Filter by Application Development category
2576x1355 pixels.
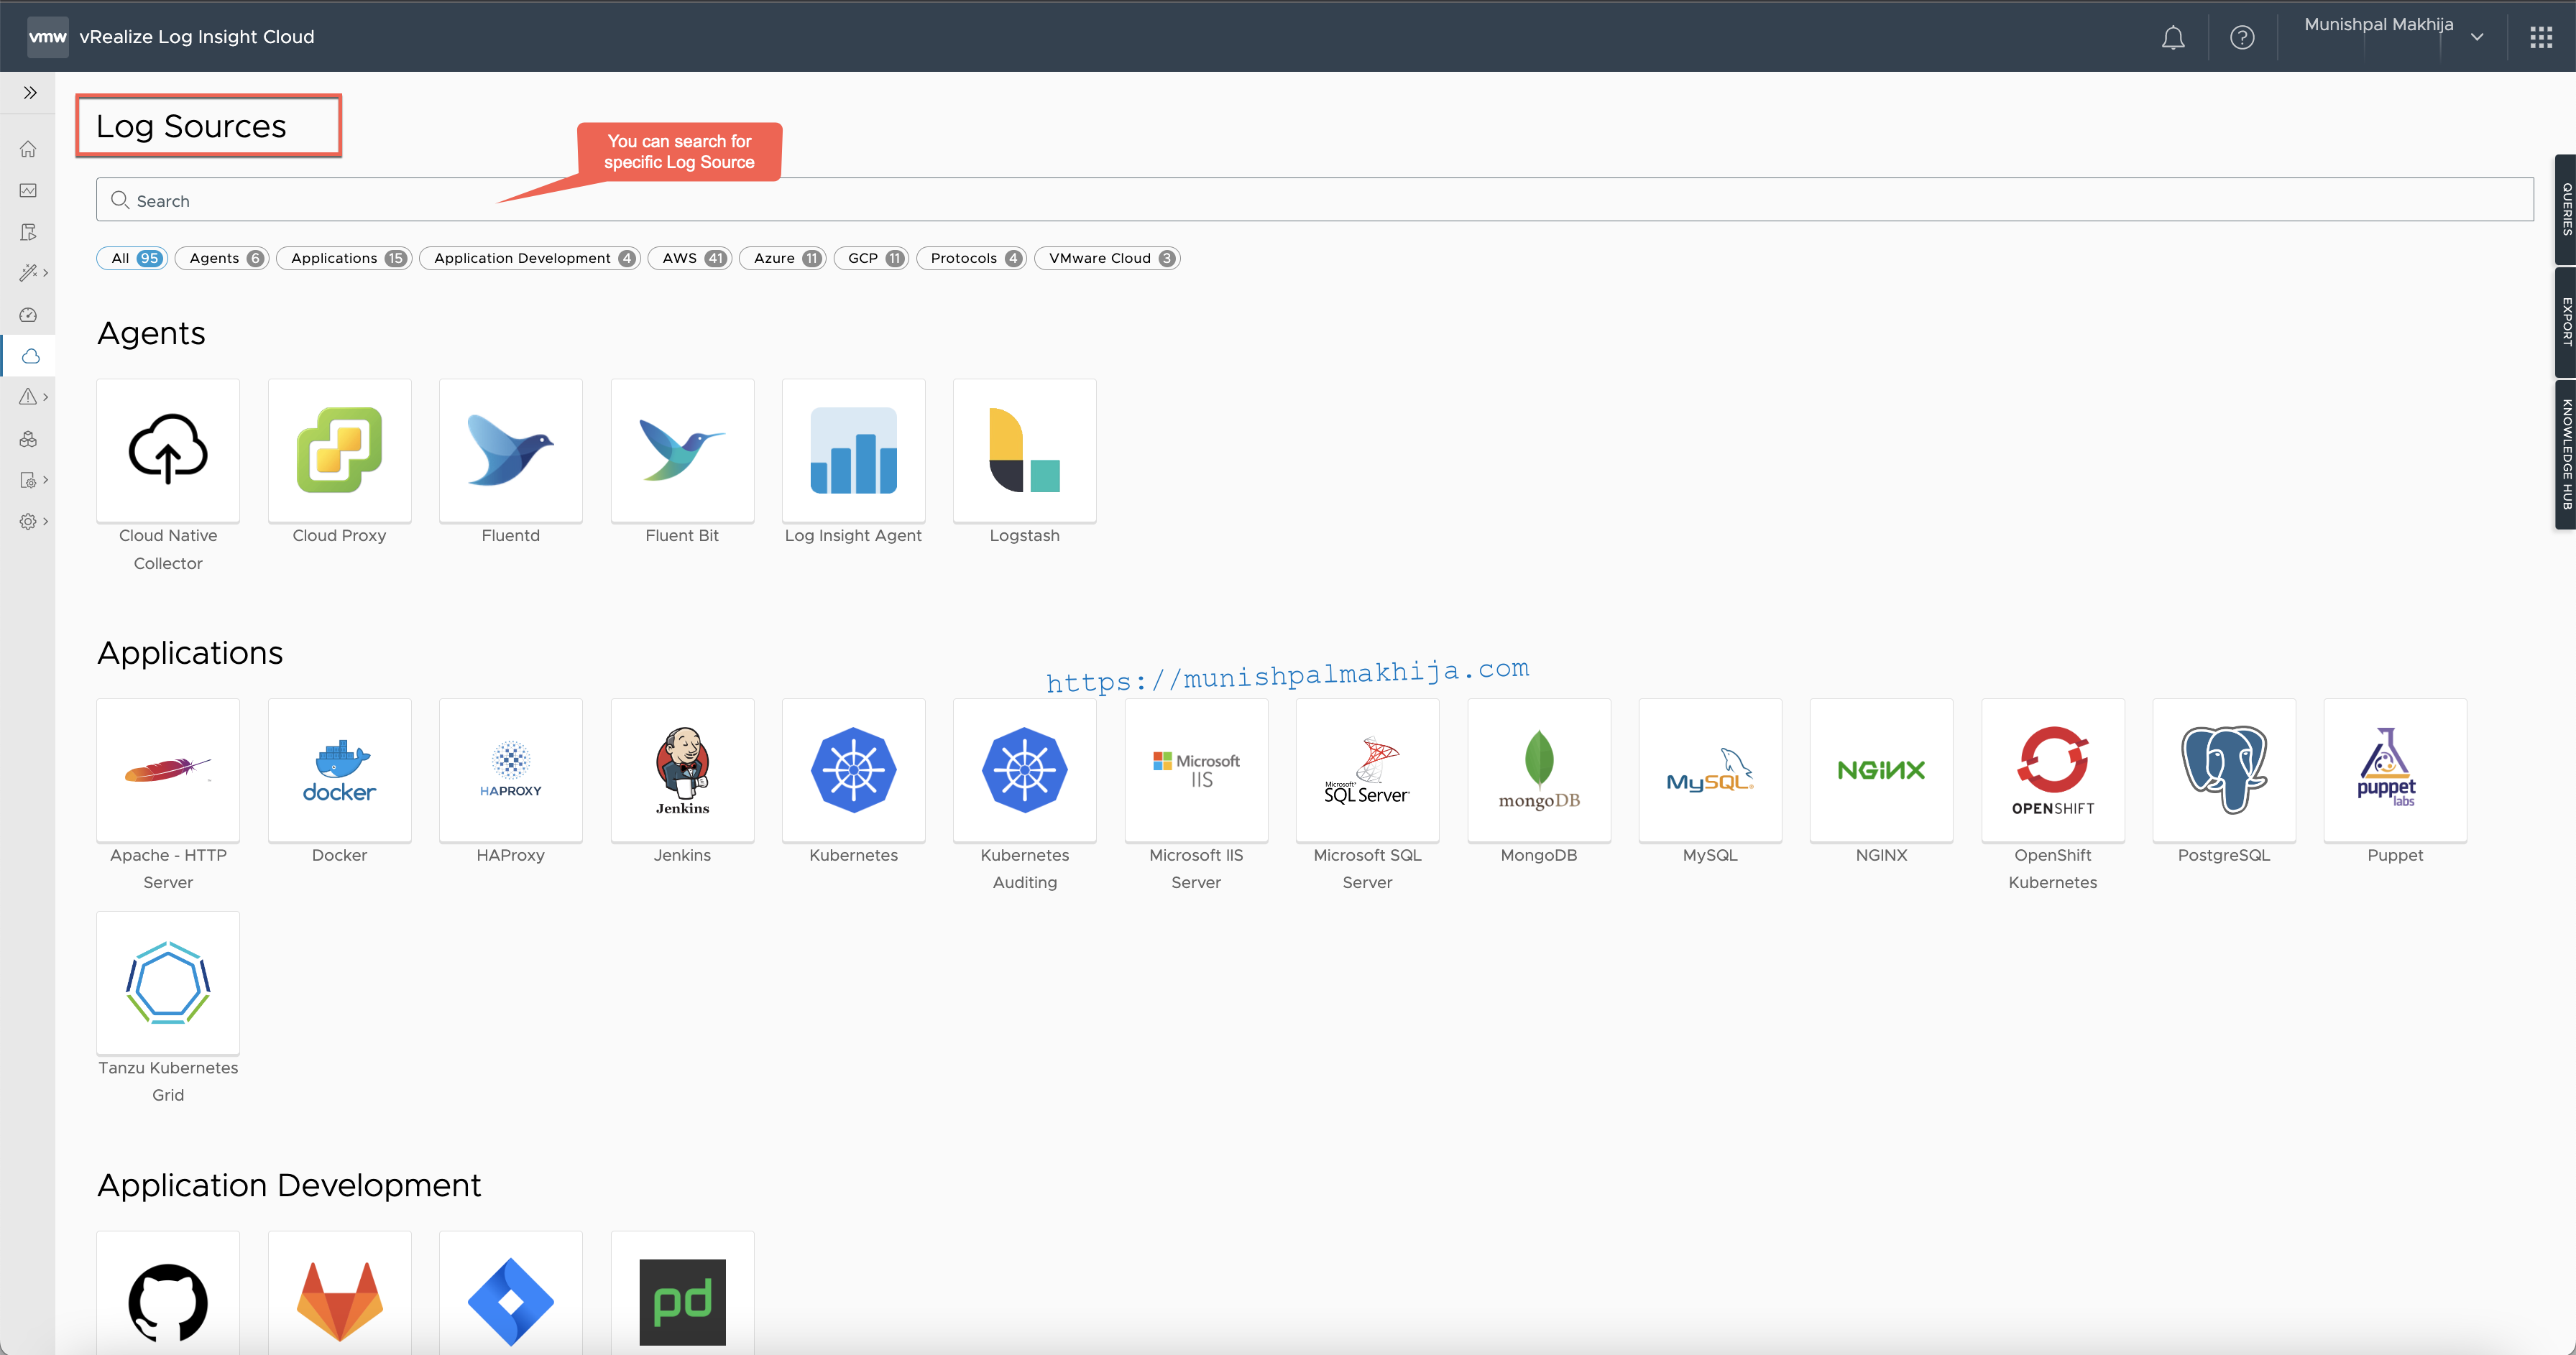pyautogui.click(x=530, y=258)
